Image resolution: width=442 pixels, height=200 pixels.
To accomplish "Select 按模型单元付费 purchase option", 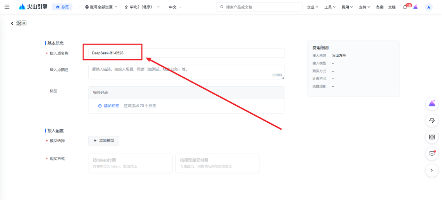I will coord(217,163).
